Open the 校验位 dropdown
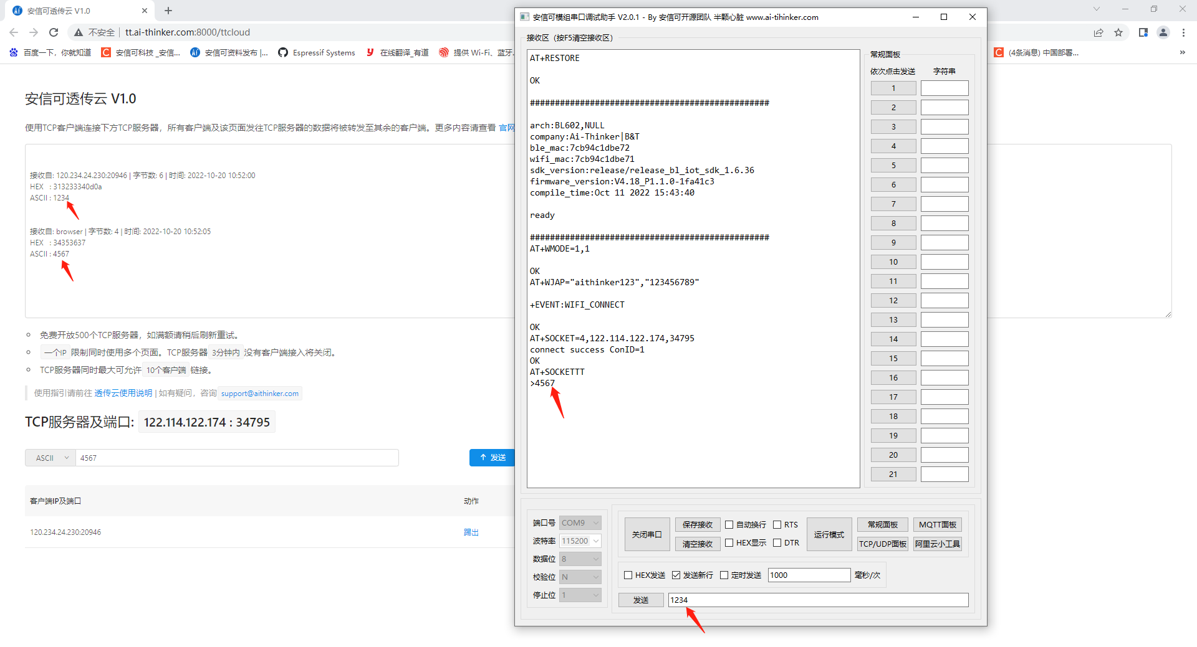This screenshot has width=1197, height=647. [x=580, y=577]
